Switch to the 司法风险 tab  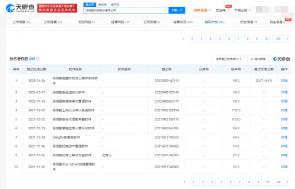(87, 21)
